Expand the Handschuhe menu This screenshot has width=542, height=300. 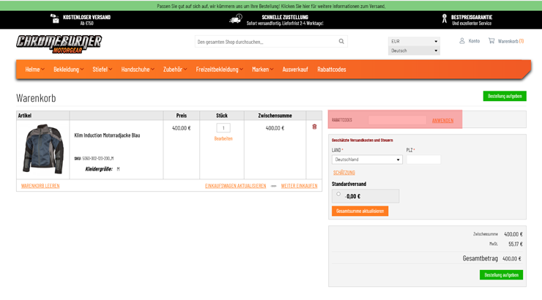(138, 70)
